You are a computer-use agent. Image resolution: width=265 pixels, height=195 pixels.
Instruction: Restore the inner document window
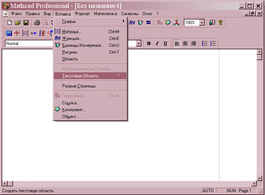[252, 14]
